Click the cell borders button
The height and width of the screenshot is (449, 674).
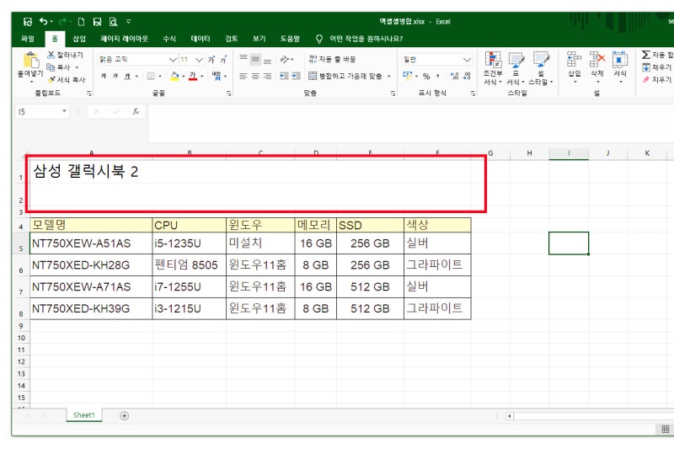pos(151,76)
